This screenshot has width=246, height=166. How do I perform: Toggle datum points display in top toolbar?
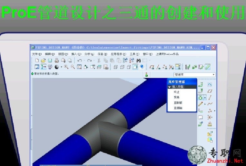coord(165,67)
